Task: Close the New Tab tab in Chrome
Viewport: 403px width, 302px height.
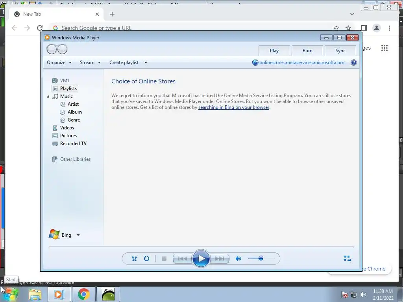Action: (x=97, y=14)
